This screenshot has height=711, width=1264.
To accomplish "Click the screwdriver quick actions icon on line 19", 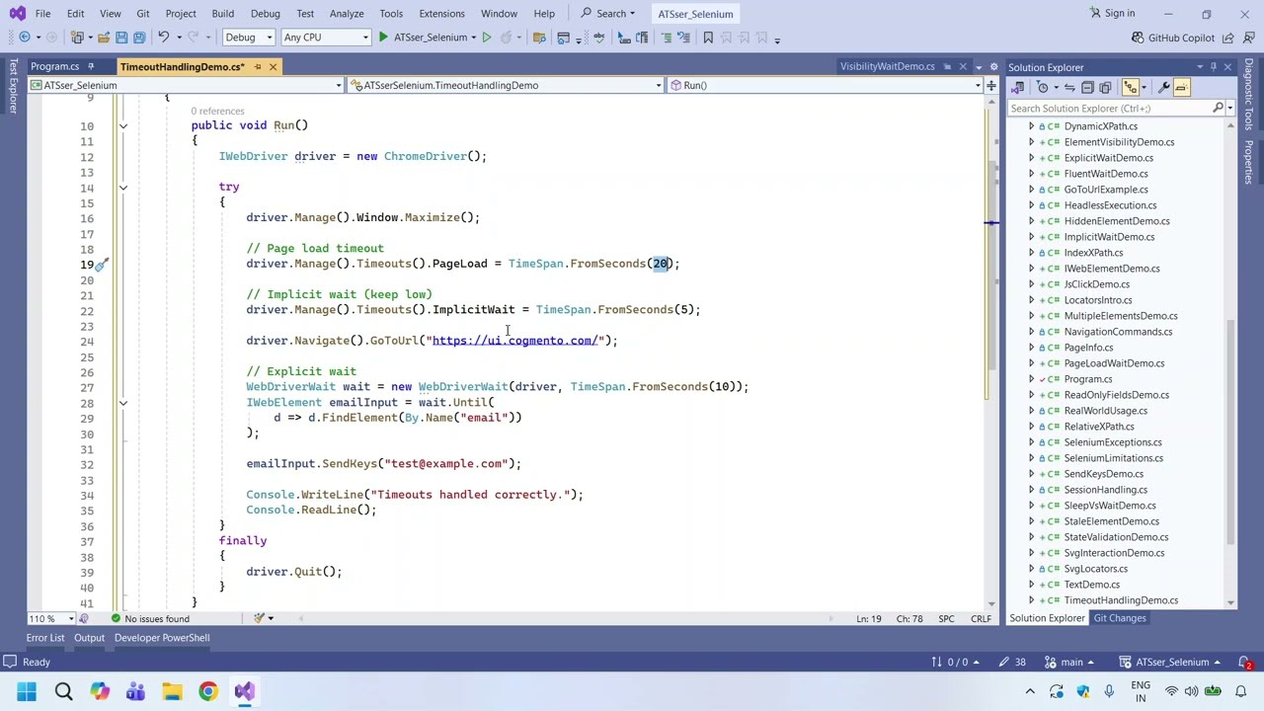I will point(101,264).
